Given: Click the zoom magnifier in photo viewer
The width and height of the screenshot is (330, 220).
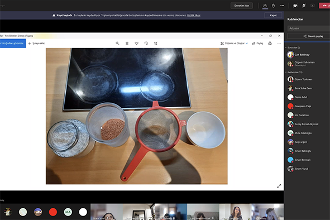Looking at the screenshot, I should tap(117, 43).
